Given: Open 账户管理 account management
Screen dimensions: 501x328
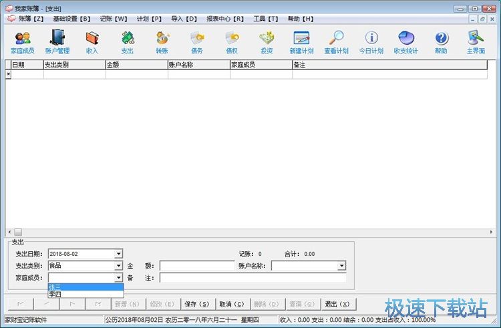Looking at the screenshot, I should [x=57, y=42].
